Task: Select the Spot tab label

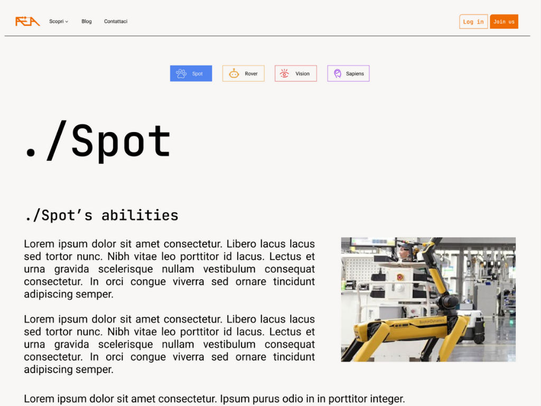Action: (x=198, y=73)
